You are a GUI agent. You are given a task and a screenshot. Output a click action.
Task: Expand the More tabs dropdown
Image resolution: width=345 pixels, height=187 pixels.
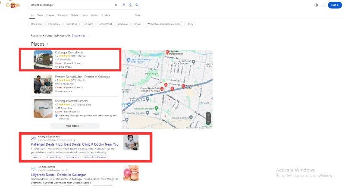point(106,15)
